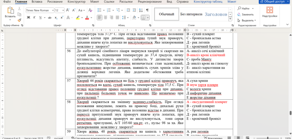This screenshot has height=139, width=292.
Task: Create a bulleted list
Action: [100, 10]
